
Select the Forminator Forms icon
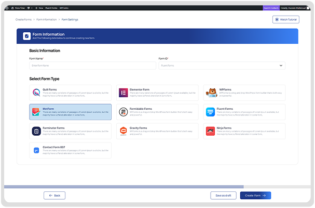click(x=36, y=131)
